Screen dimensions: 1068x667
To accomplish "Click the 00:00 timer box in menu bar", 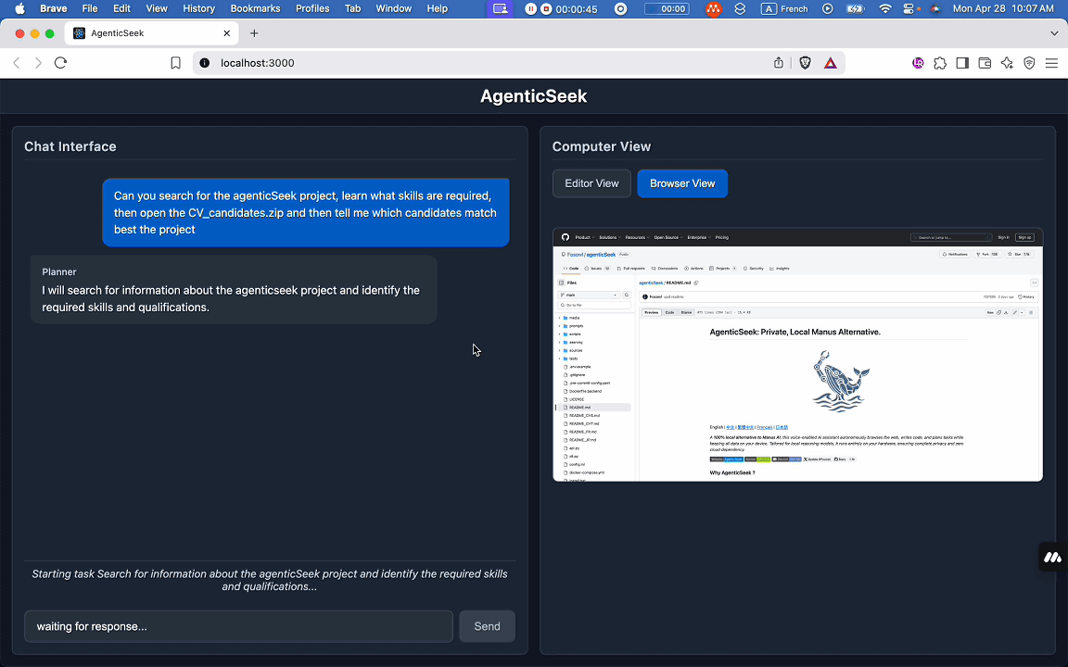I will pos(667,9).
